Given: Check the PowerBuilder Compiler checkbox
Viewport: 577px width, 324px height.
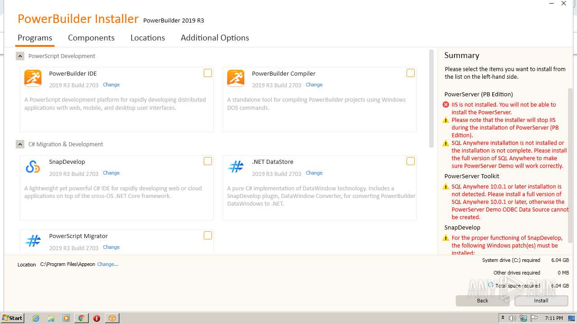Looking at the screenshot, I should click(411, 73).
